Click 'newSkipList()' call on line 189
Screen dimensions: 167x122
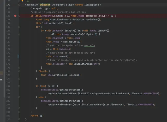click(x=73, y=42)
